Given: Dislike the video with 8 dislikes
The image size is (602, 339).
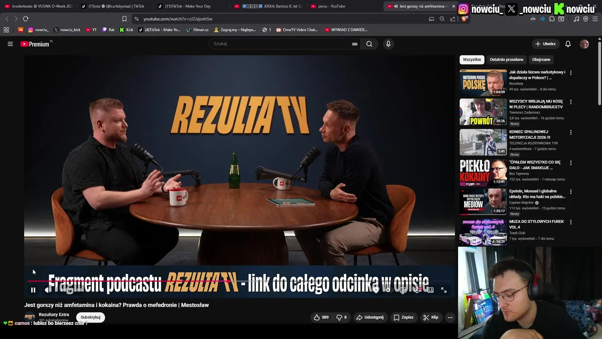Looking at the screenshot, I should [x=341, y=317].
